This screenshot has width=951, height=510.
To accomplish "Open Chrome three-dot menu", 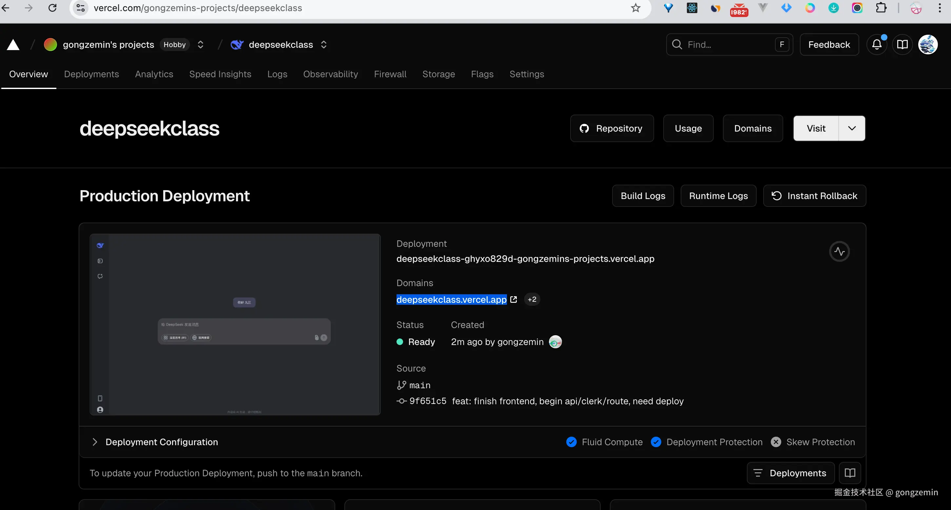I will (x=940, y=8).
